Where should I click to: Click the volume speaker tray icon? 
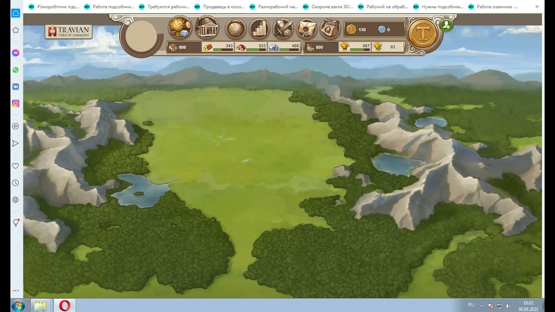pyautogui.click(x=508, y=306)
